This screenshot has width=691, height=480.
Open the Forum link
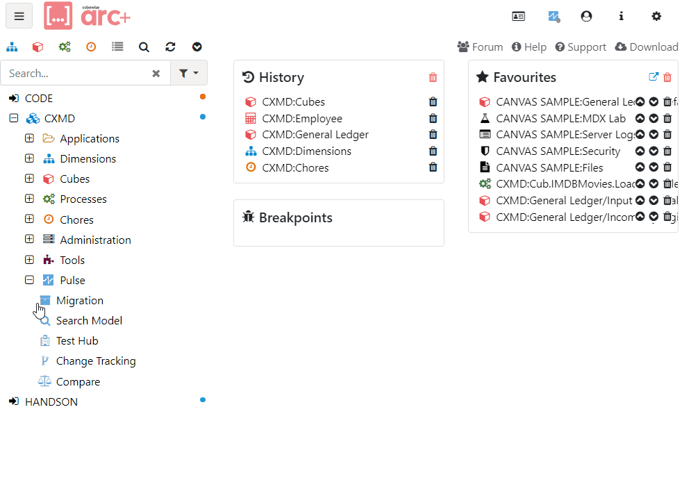tap(480, 47)
